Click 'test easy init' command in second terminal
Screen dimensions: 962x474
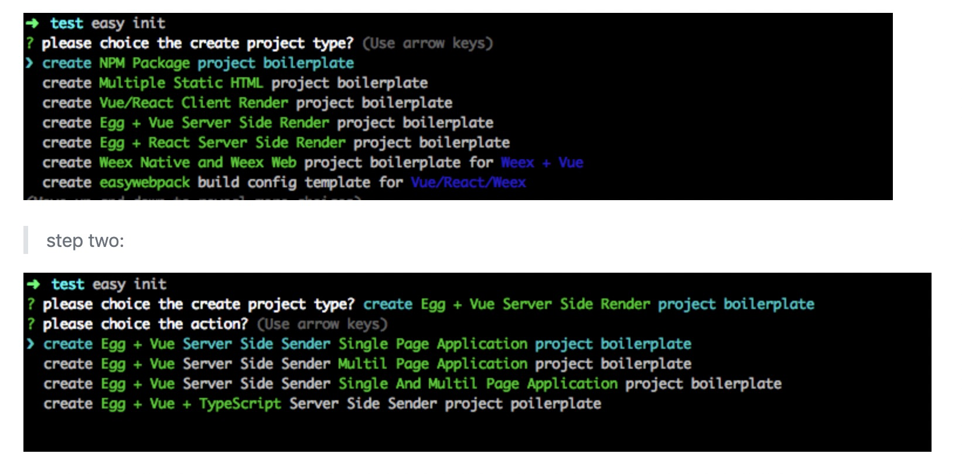(x=109, y=284)
